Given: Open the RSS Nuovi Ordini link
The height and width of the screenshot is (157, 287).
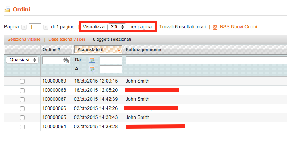Looking at the screenshot, I should pyautogui.click(x=239, y=27).
